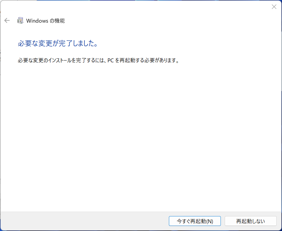This screenshot has height=231, width=282.
Task: Click the back arrow in the header
Action: coord(7,21)
